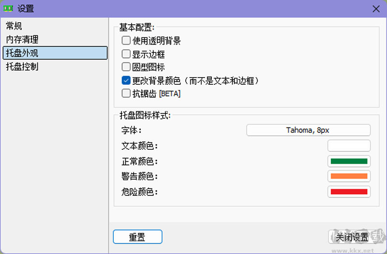This screenshot has height=254, width=387.
Task: Click the 更改背景颜色 label text
Action: click(197, 80)
